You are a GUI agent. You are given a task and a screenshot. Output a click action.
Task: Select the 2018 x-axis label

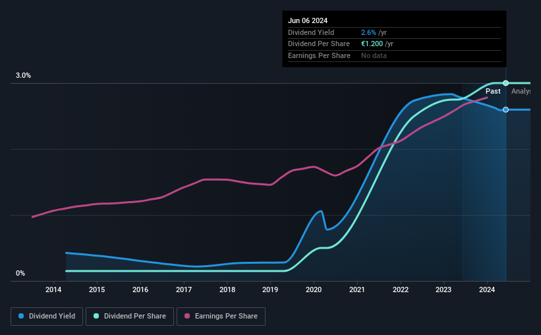pyautogui.click(x=227, y=289)
